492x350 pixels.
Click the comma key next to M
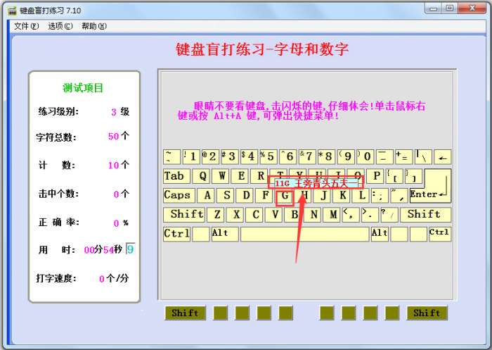[351, 215]
